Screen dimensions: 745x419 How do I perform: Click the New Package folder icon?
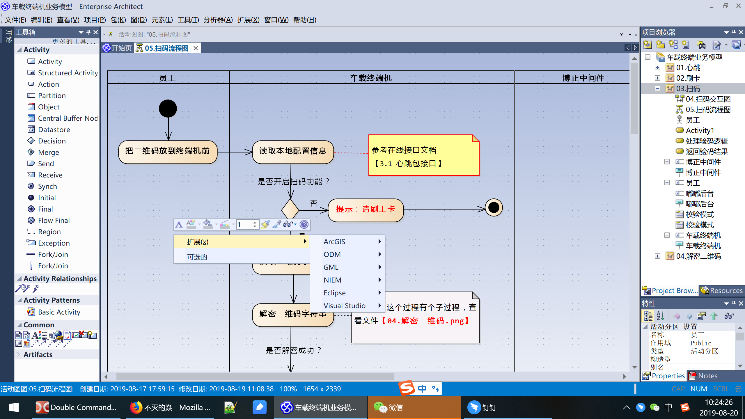660,45
